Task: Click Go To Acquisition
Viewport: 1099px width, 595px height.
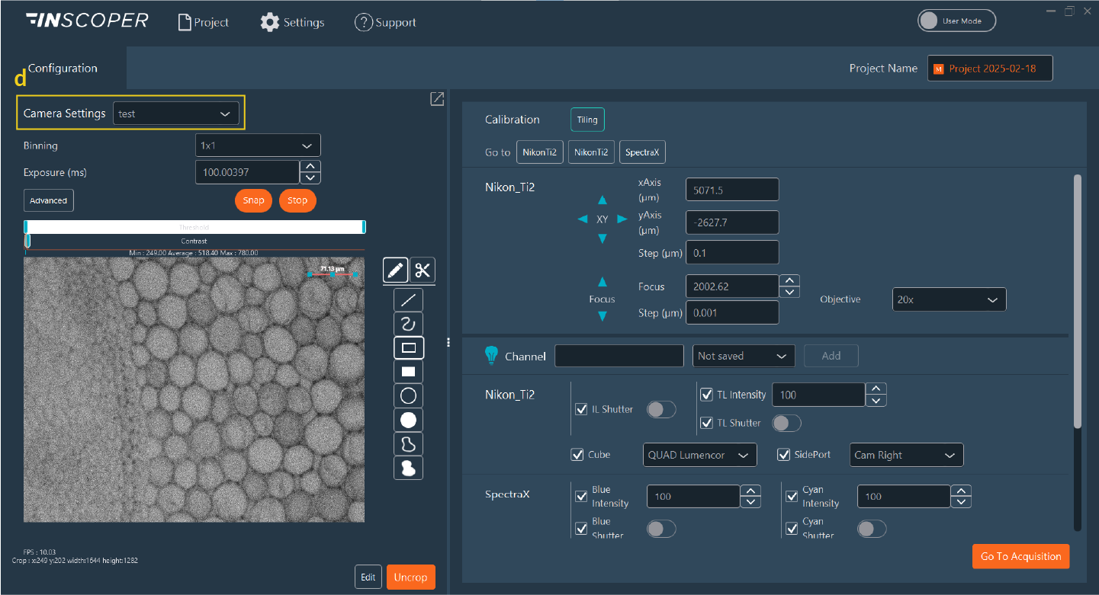Action: pos(1020,556)
